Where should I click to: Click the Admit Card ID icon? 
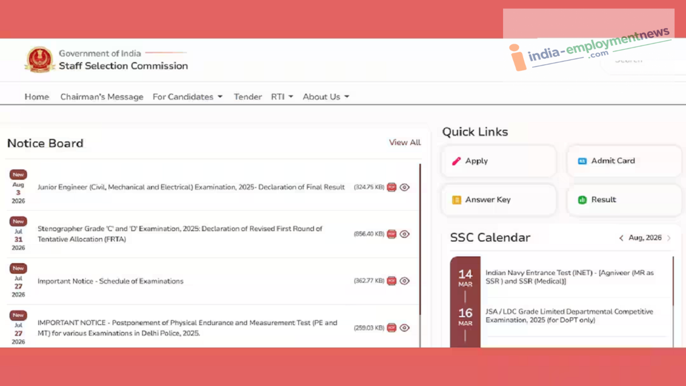(582, 161)
